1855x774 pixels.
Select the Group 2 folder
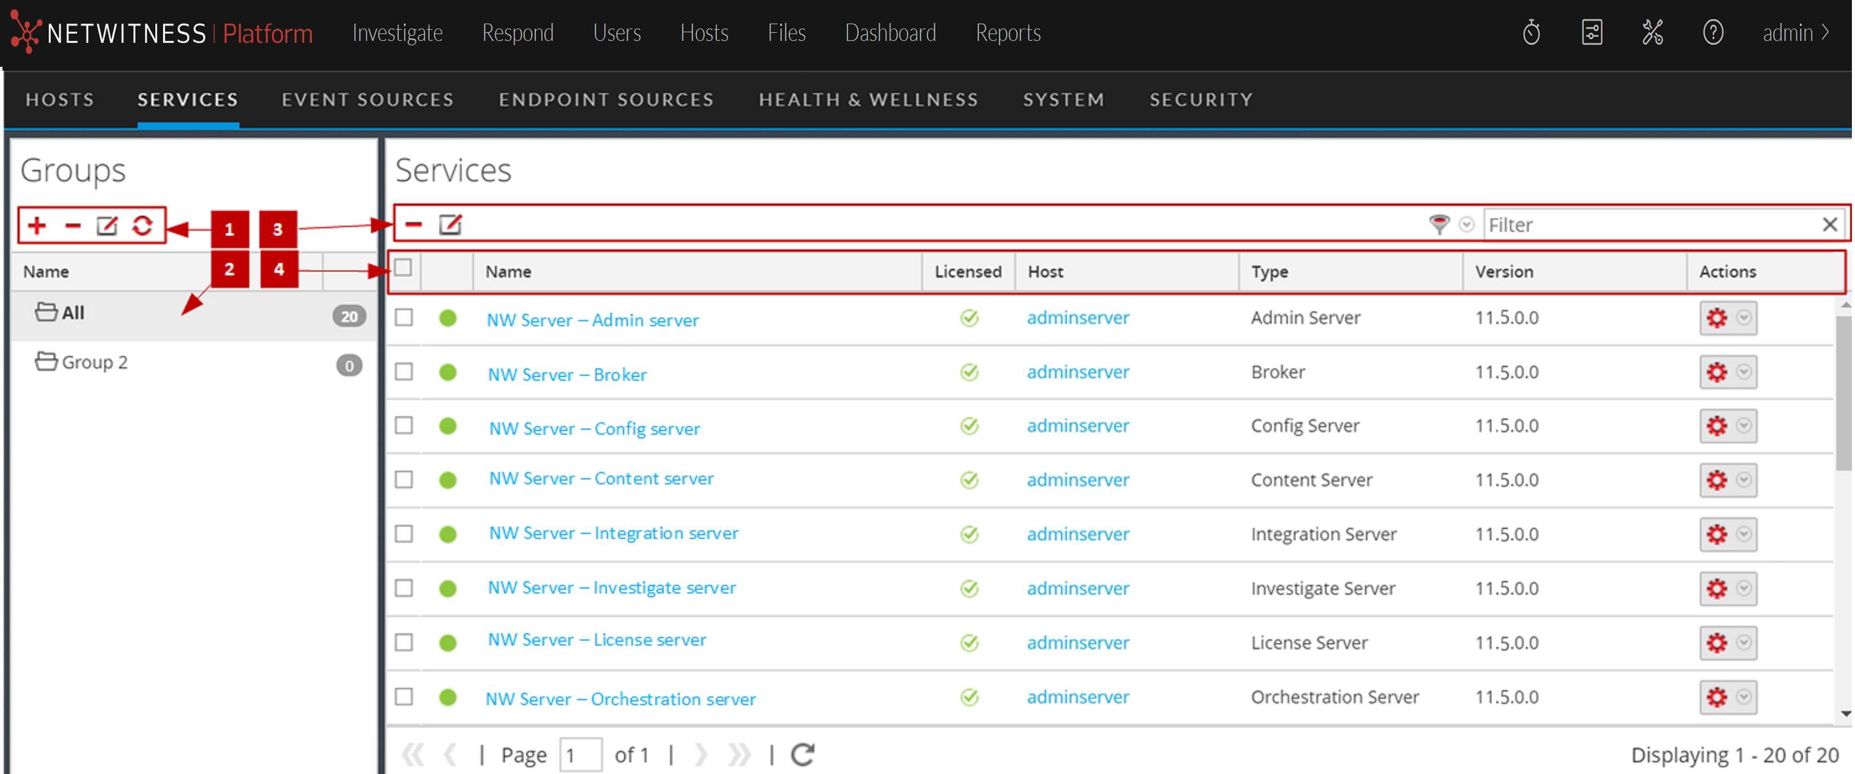(x=94, y=362)
